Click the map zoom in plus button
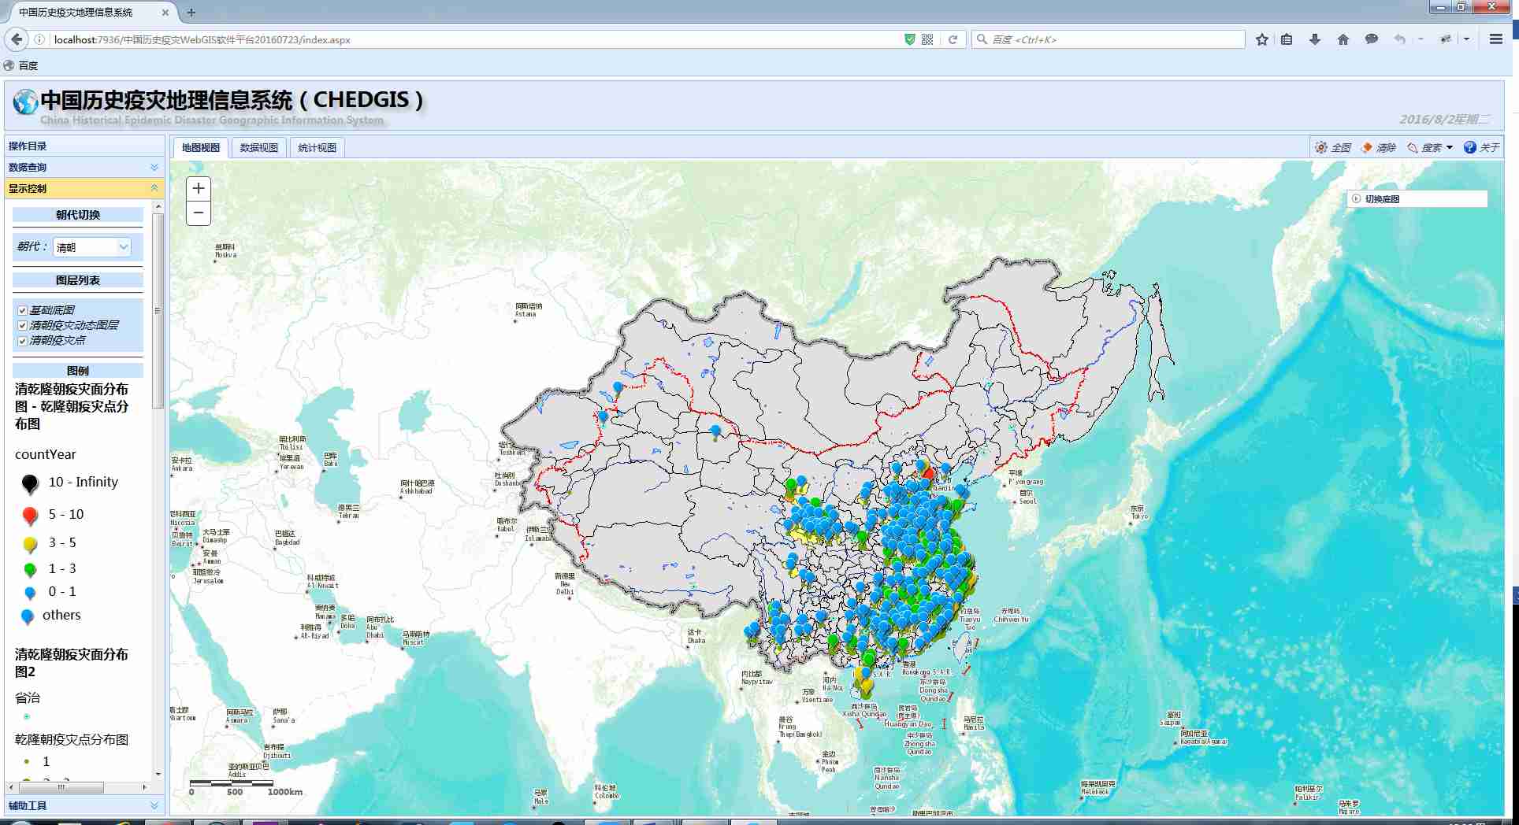 click(x=199, y=188)
